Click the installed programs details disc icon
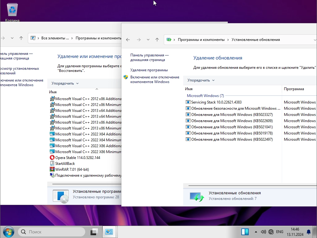The image size is (317, 238). click(61, 196)
